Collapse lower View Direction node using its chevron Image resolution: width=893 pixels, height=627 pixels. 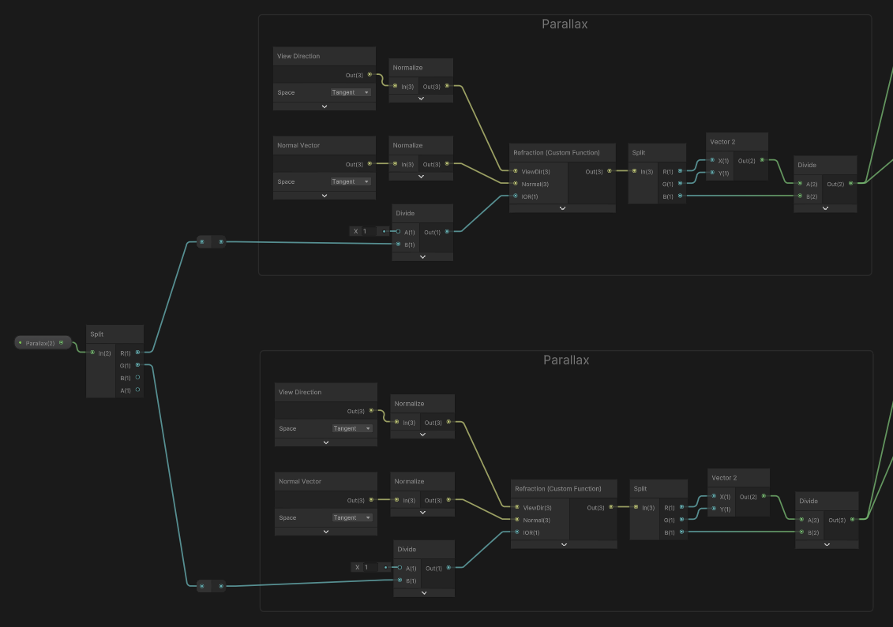click(x=325, y=442)
